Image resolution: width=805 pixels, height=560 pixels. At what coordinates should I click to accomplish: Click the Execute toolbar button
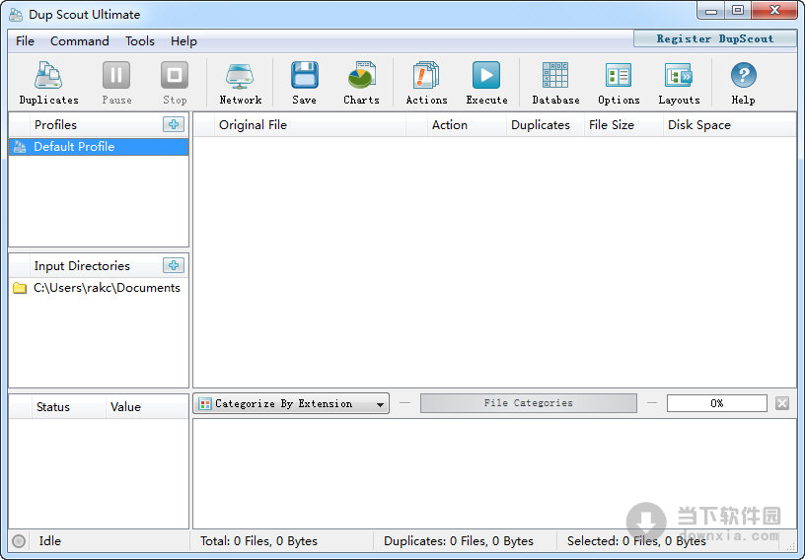(486, 83)
